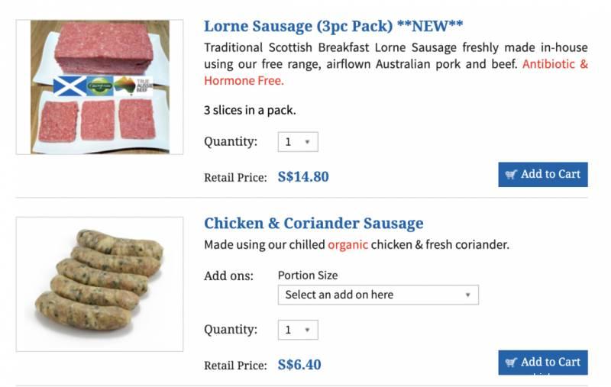Click the S$6.40 retail price

click(299, 365)
